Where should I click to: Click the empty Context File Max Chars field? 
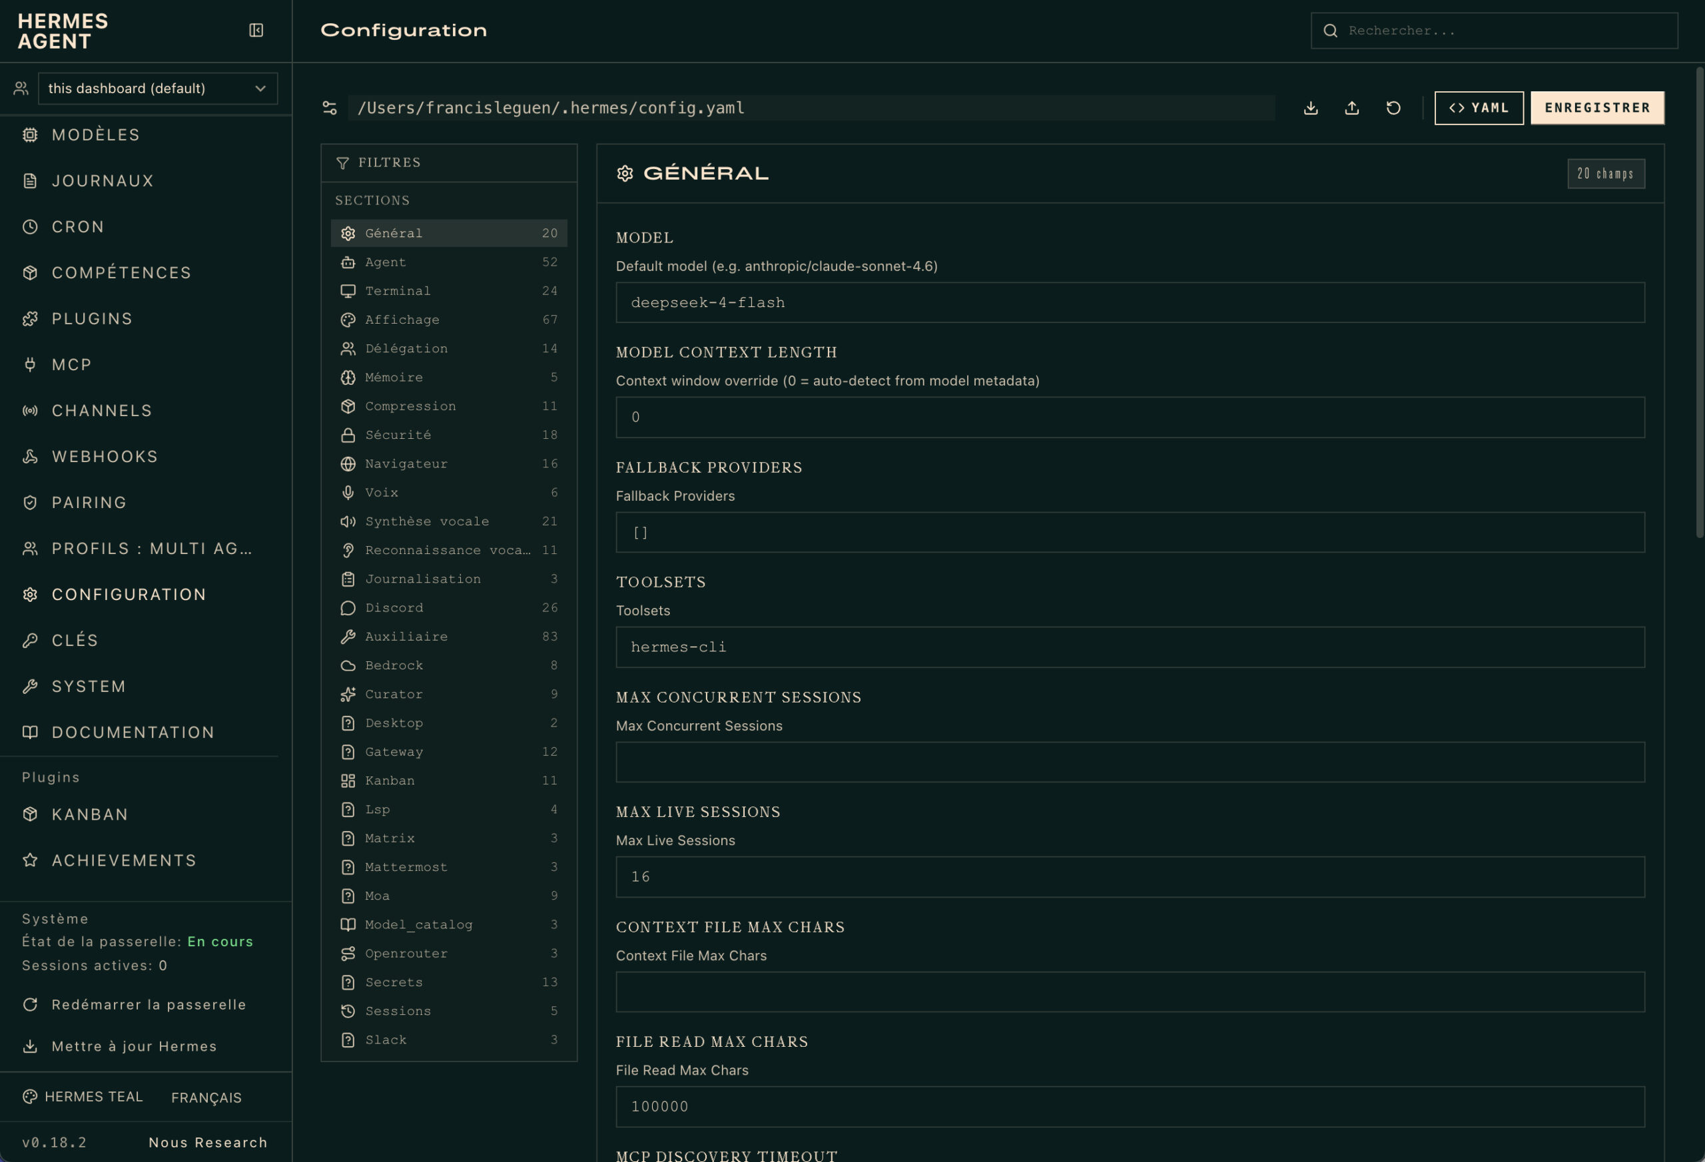(1130, 992)
